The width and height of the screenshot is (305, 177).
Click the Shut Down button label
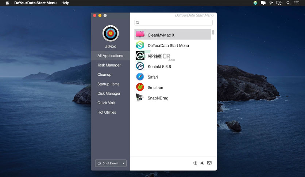point(111,163)
